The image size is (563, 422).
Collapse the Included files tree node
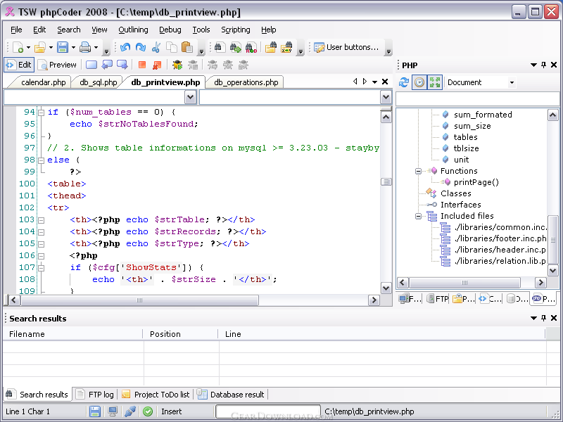(418, 217)
